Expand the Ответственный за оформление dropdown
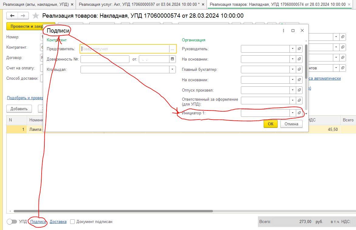This screenshot has width=356, height=230. click(x=293, y=100)
